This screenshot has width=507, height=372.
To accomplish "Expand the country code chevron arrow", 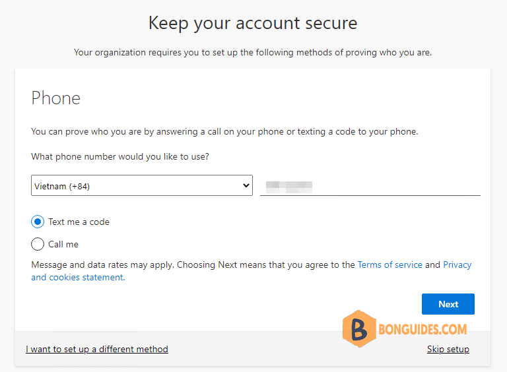I will click(x=246, y=185).
